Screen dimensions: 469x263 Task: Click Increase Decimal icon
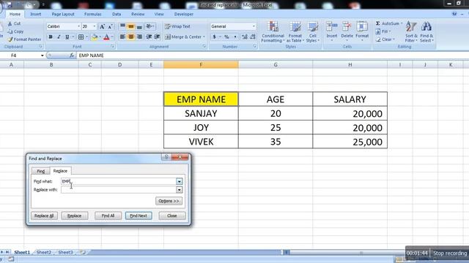pyautogui.click(x=245, y=37)
